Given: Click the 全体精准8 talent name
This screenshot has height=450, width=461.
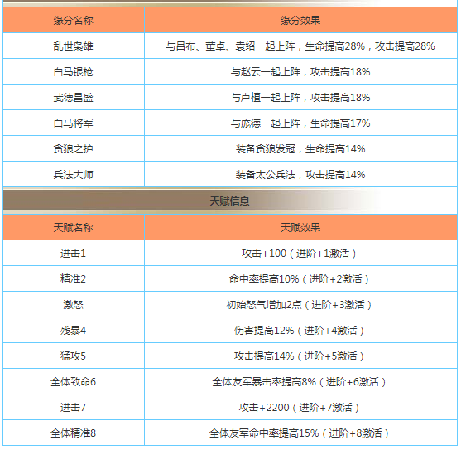Looking at the screenshot, I should click(x=74, y=433).
